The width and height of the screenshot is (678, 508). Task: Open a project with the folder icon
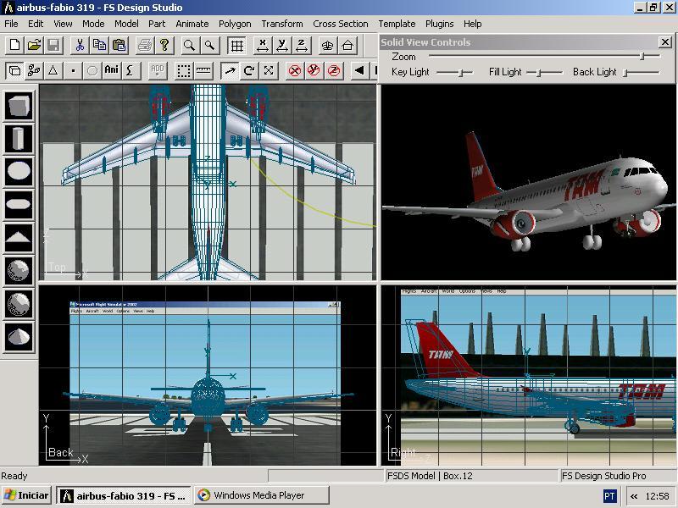(x=34, y=45)
